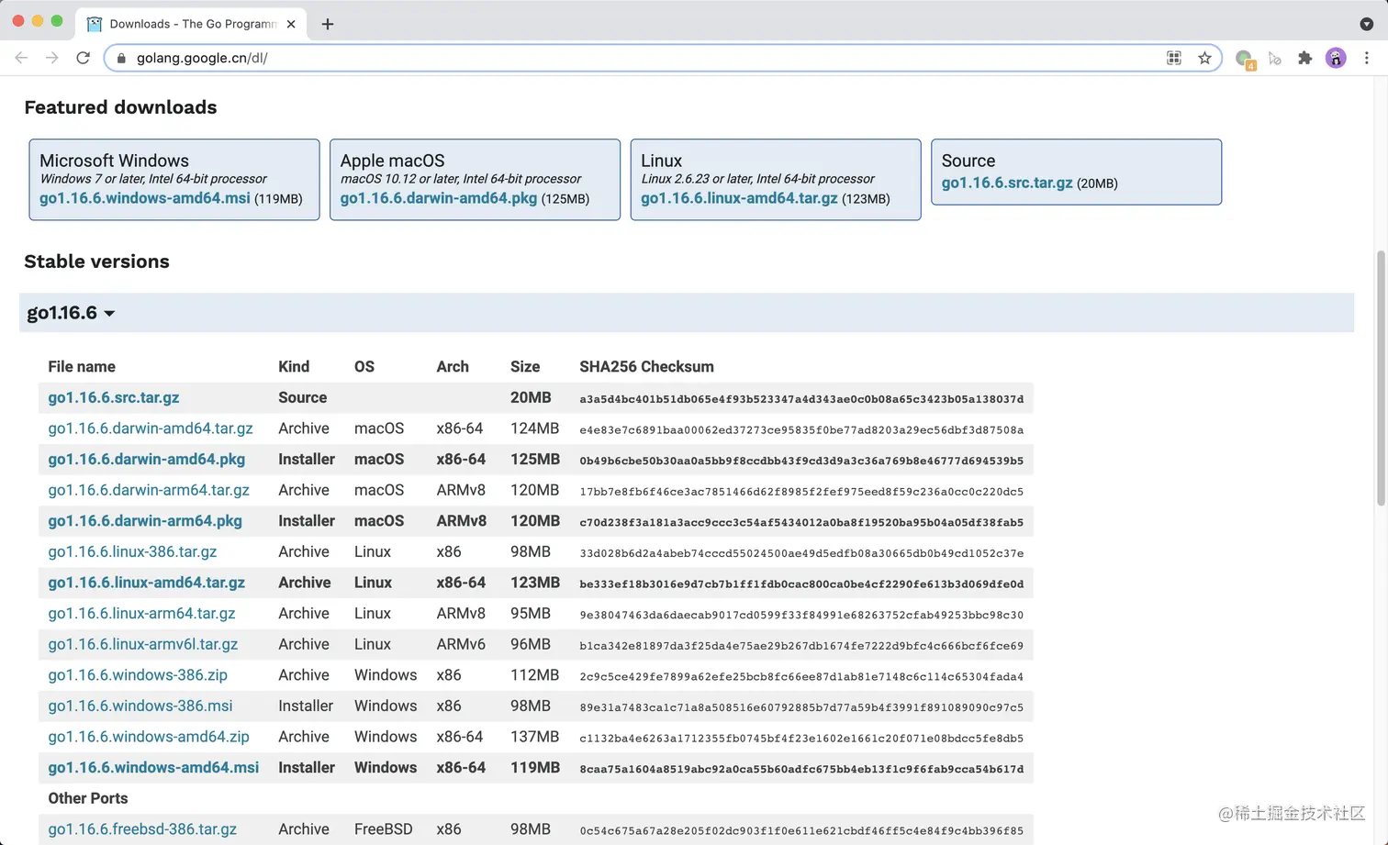The image size is (1388, 845).
Task: Click the FreeBSD OS cell
Action: pyautogui.click(x=383, y=829)
